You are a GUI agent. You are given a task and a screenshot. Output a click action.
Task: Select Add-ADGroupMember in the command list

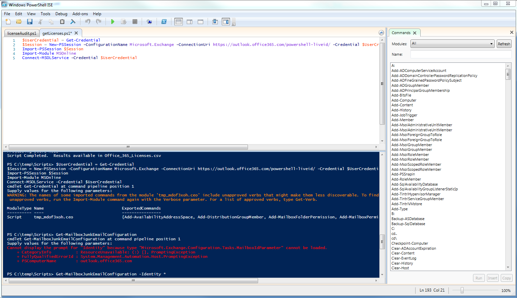(410, 85)
